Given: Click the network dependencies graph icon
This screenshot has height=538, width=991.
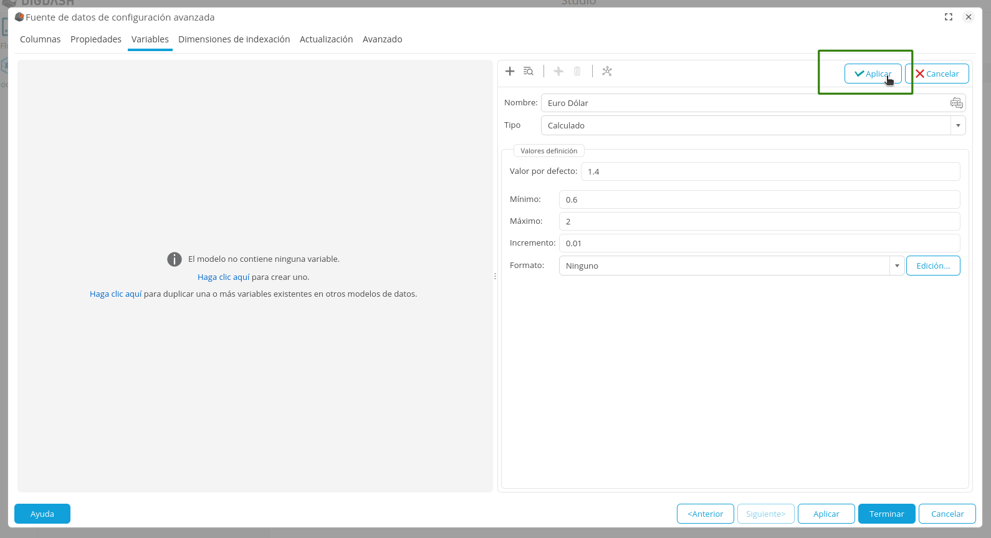Looking at the screenshot, I should pos(607,71).
